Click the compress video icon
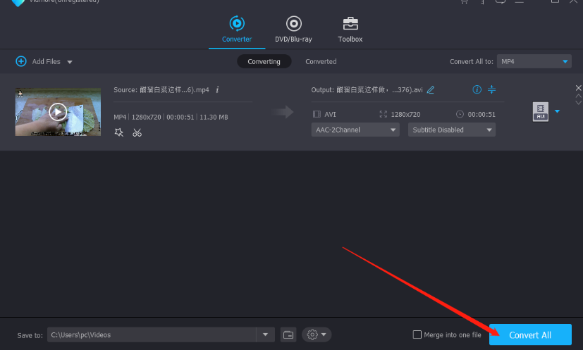 click(491, 89)
